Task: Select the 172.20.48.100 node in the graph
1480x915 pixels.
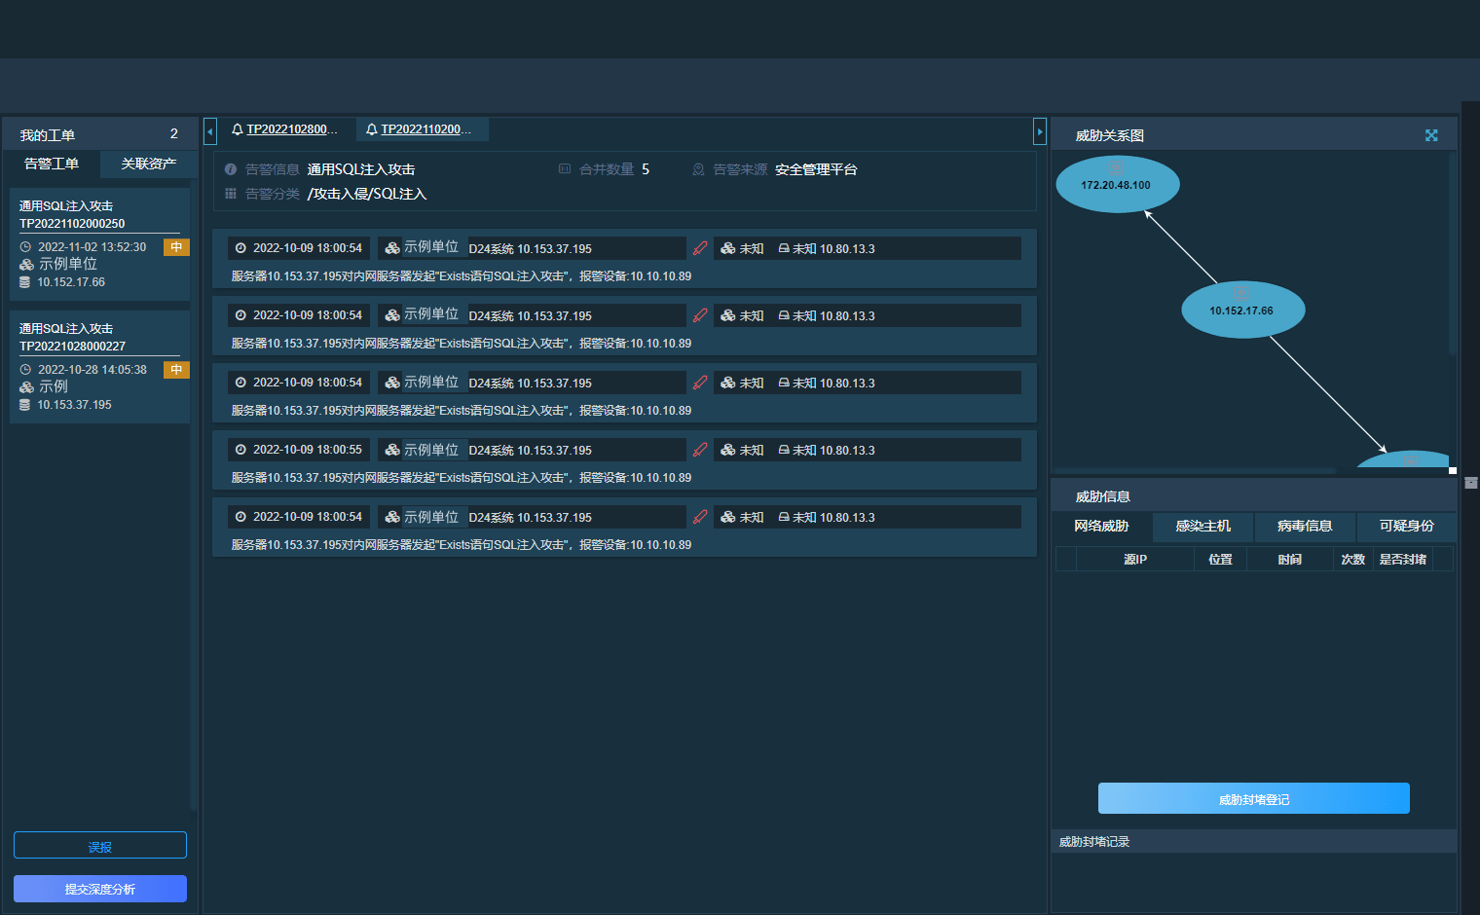Action: [x=1117, y=184]
